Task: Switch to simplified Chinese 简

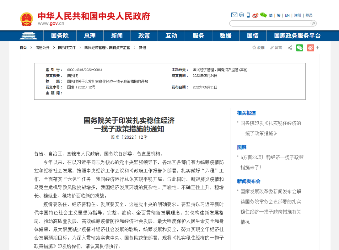Action: pos(271,16)
